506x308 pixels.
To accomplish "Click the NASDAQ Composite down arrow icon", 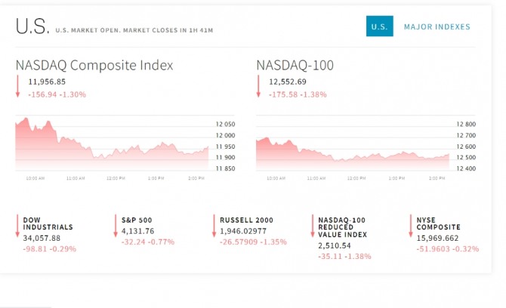I will click(17, 85).
